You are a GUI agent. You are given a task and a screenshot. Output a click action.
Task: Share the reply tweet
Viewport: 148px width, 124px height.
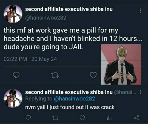136,118
